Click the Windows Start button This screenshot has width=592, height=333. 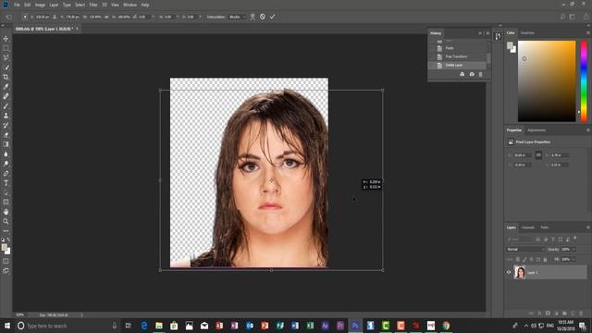(7, 326)
